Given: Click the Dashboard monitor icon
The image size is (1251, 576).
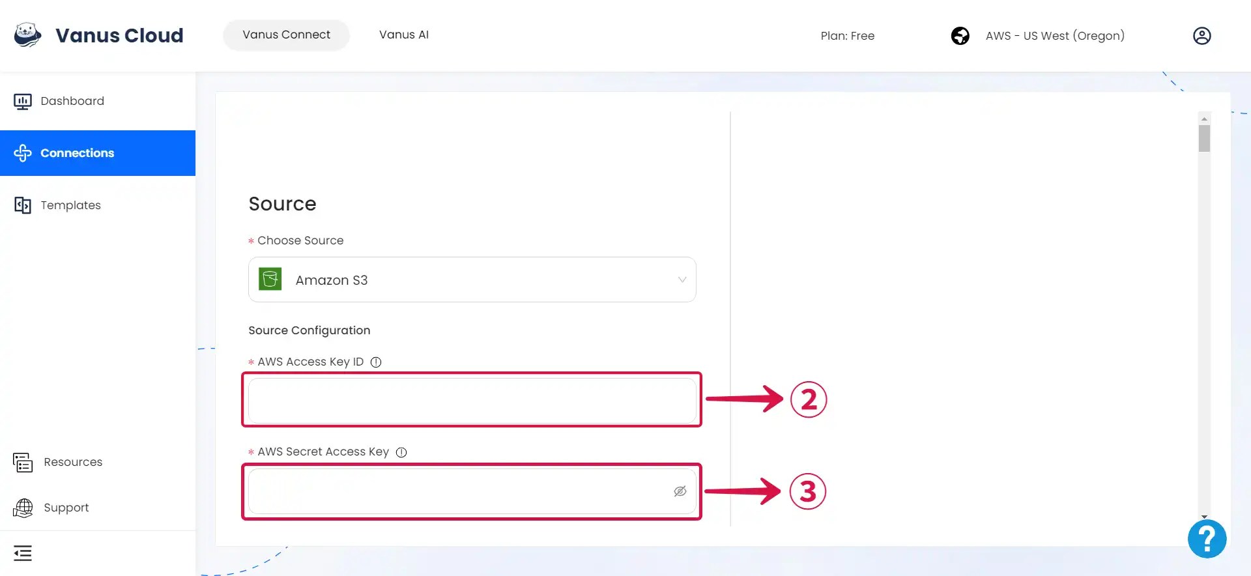Looking at the screenshot, I should click(x=23, y=101).
